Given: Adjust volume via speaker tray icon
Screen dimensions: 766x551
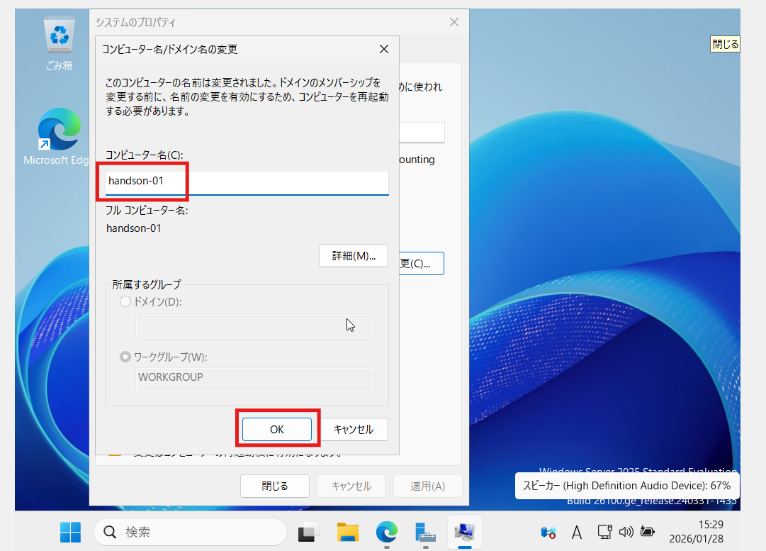Looking at the screenshot, I should [x=626, y=531].
